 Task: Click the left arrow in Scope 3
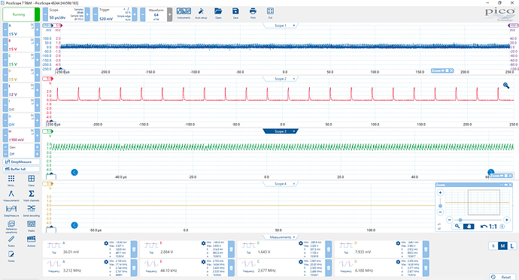pyautogui.click(x=74, y=173)
